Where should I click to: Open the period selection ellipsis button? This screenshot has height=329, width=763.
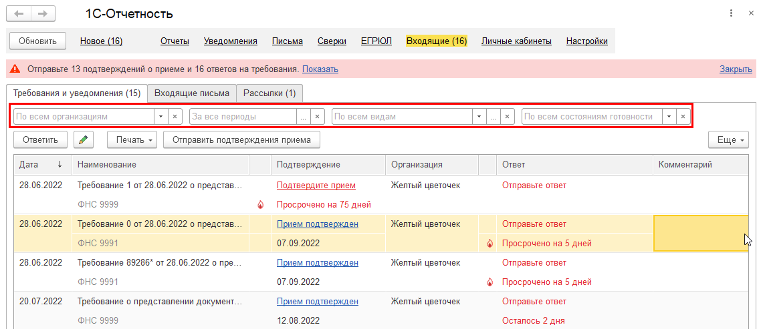click(304, 117)
